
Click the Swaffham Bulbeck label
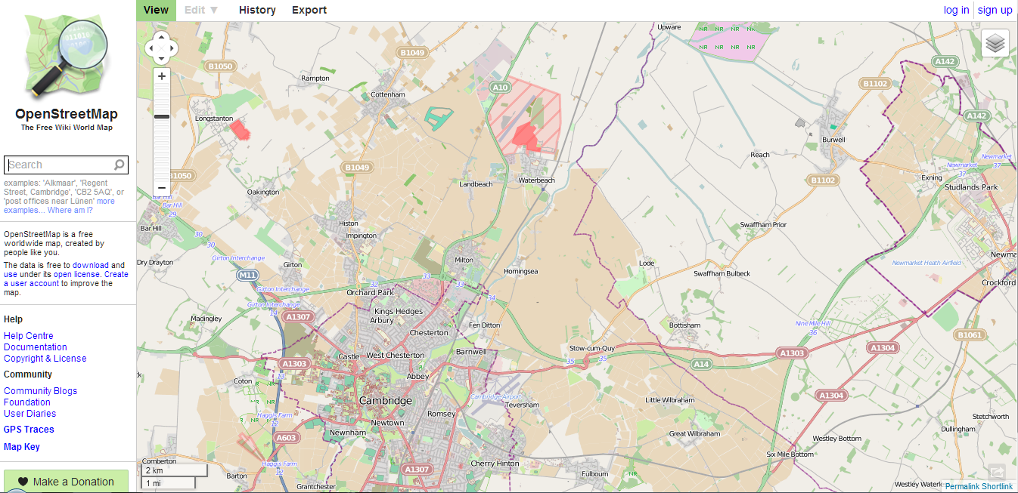[722, 273]
